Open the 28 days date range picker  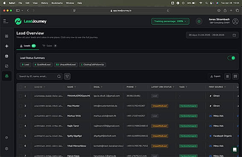pyautogui.click(x=212, y=35)
